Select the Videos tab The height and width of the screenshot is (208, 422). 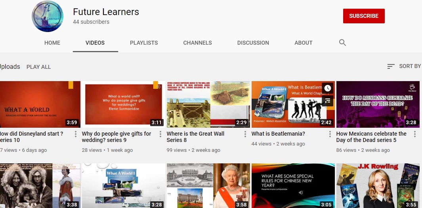[95, 43]
